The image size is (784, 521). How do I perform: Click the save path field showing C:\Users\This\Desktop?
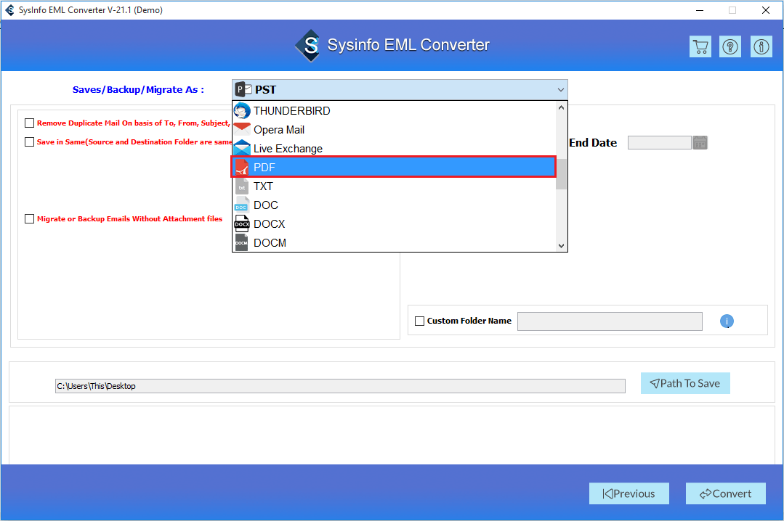coord(340,386)
